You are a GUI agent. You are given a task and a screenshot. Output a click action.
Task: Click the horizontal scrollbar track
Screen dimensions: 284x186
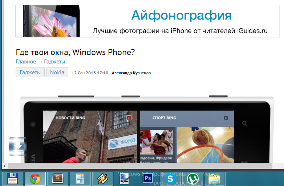click(140, 166)
